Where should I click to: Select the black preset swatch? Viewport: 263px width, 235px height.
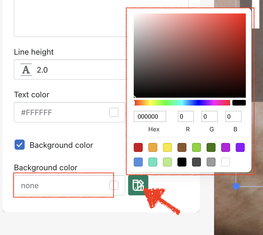point(182,162)
